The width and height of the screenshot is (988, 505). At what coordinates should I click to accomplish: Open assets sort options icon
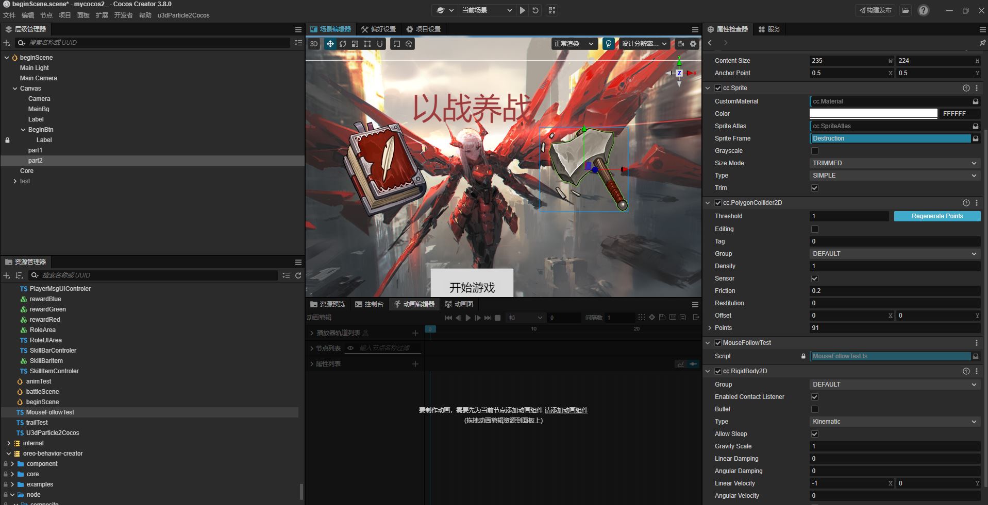(19, 275)
